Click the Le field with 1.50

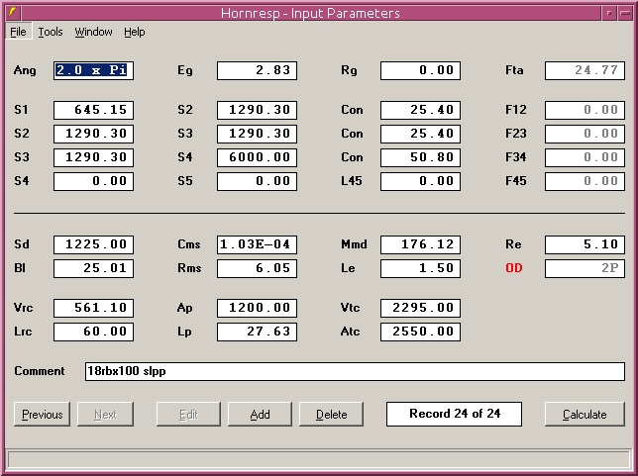pos(421,269)
